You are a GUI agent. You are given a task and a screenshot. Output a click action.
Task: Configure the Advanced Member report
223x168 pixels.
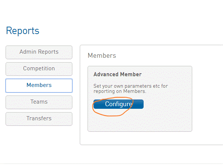118,104
